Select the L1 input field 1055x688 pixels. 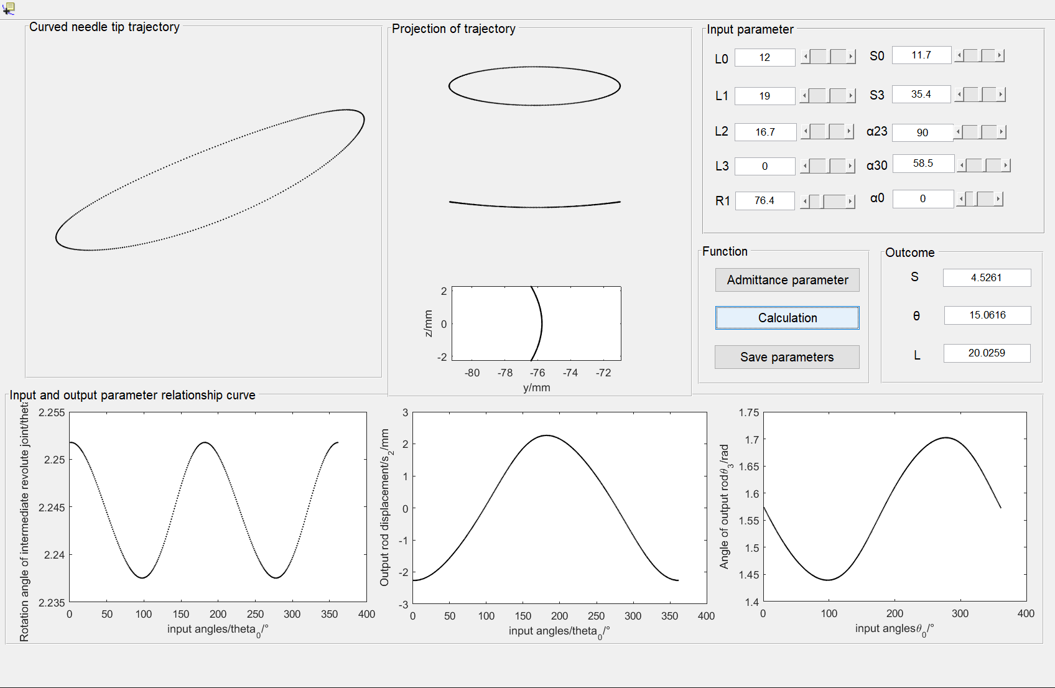(765, 96)
